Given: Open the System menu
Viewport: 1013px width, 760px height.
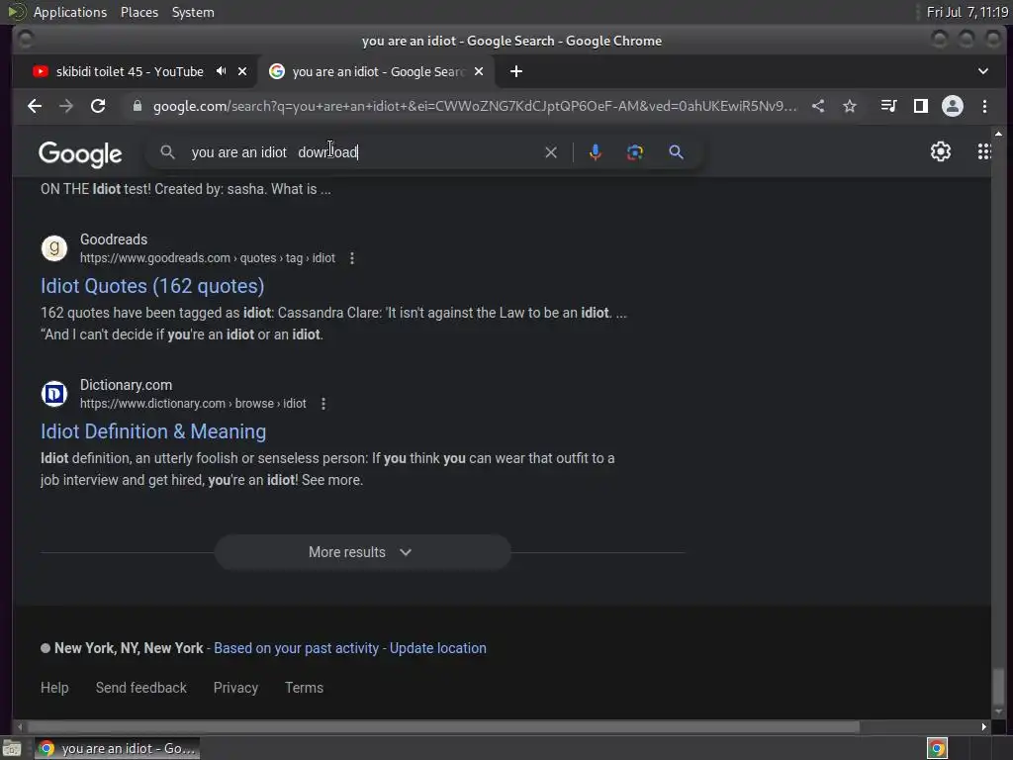Looking at the screenshot, I should coord(193,12).
